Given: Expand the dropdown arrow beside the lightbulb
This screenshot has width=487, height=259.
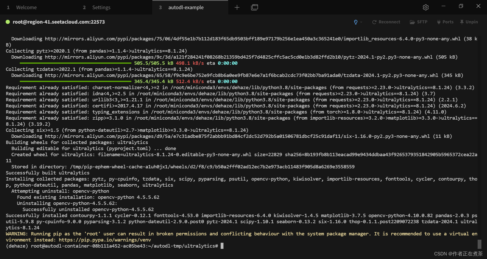Looking at the screenshot, I should (361, 22).
